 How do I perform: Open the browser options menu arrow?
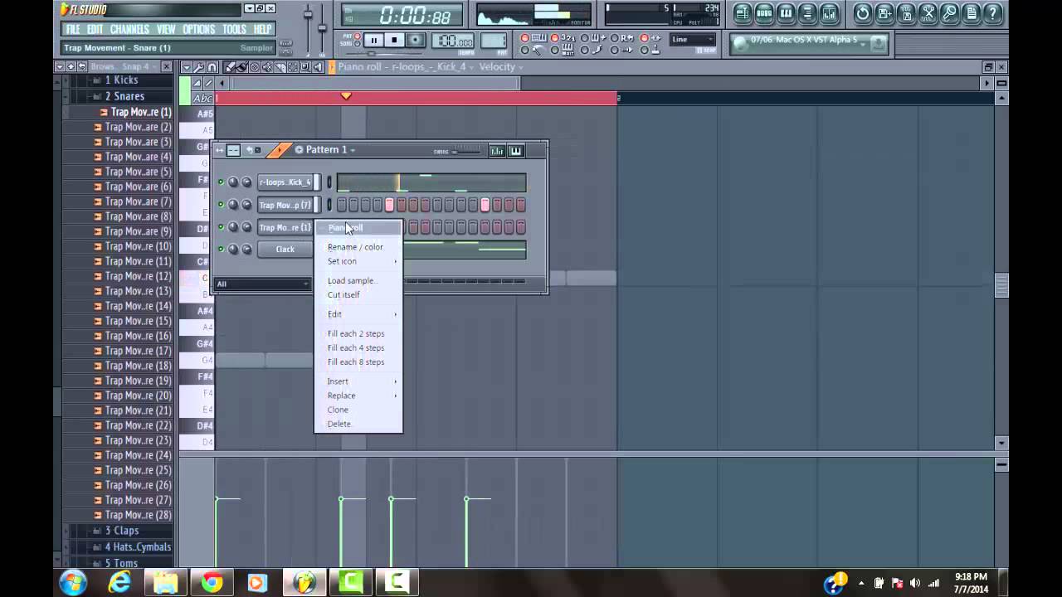point(60,66)
